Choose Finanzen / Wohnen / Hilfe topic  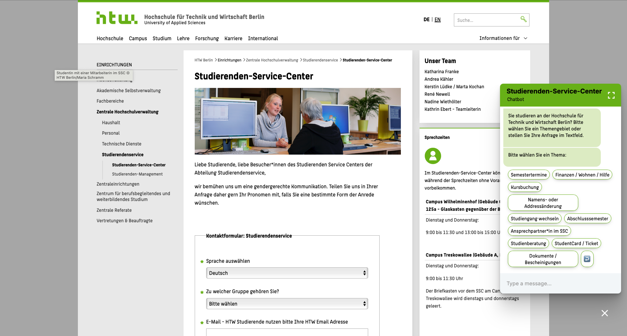pyautogui.click(x=582, y=175)
